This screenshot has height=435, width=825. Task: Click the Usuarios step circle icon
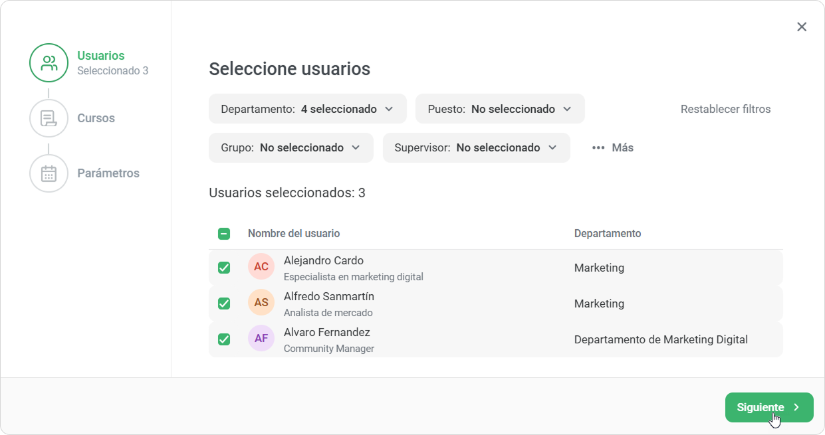point(49,63)
